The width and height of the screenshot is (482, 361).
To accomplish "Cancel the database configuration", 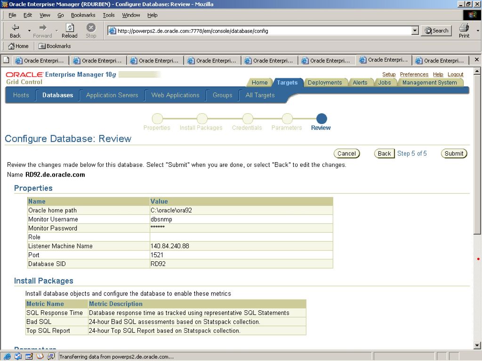I will (x=346, y=154).
